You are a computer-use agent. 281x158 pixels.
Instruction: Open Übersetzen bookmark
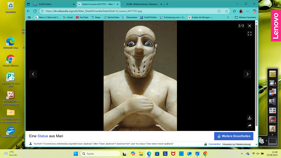[x=130, y=17]
